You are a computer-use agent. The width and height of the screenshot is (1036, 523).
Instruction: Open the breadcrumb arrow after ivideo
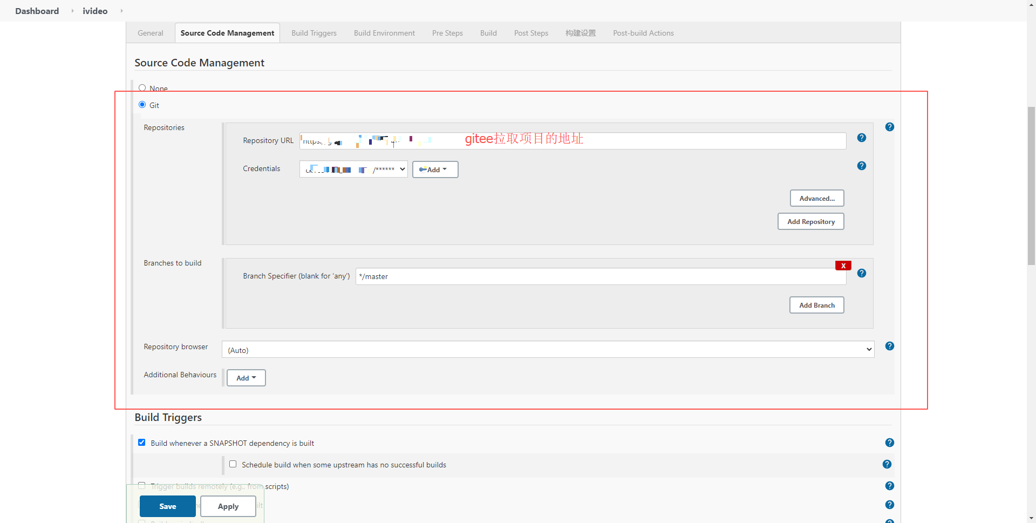tap(121, 11)
